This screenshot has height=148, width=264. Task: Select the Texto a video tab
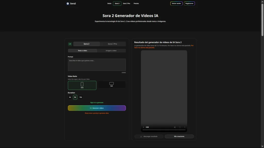pos(82,51)
